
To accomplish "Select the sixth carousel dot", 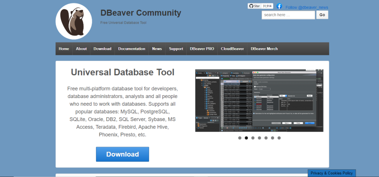I will click(272, 138).
